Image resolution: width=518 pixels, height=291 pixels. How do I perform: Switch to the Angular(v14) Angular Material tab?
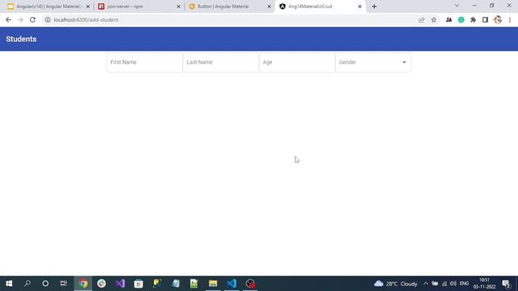coord(48,6)
